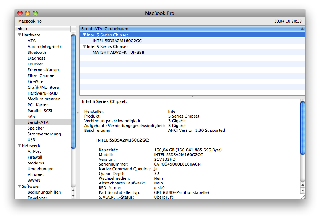
Task: Click details pane scroll up arrow
Action: [x=303, y=184]
